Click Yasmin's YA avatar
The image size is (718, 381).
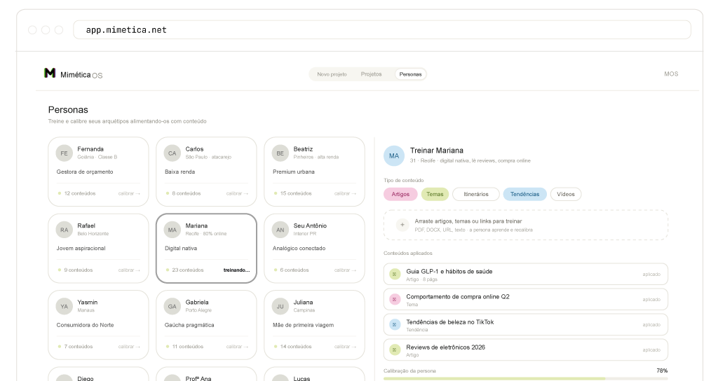point(64,307)
